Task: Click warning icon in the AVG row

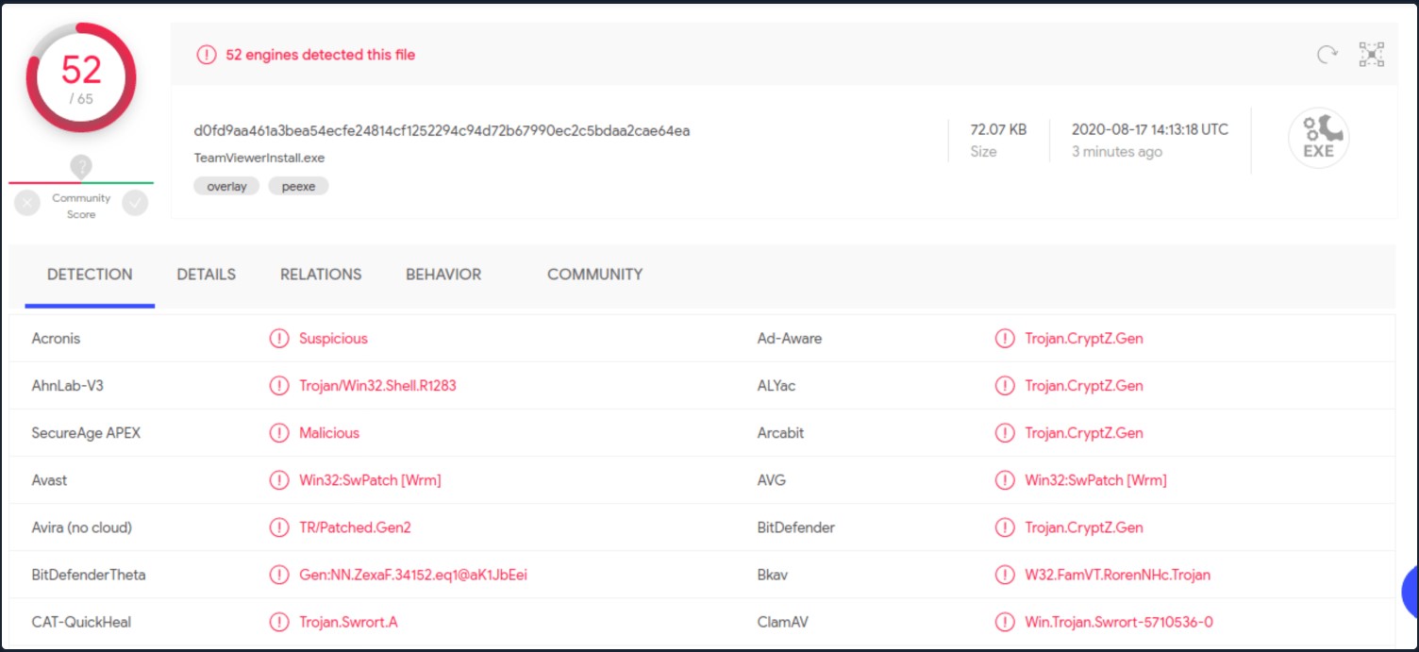Action: click(x=1005, y=480)
